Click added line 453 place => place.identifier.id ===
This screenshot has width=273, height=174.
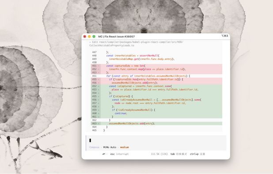(x=156, y=90)
